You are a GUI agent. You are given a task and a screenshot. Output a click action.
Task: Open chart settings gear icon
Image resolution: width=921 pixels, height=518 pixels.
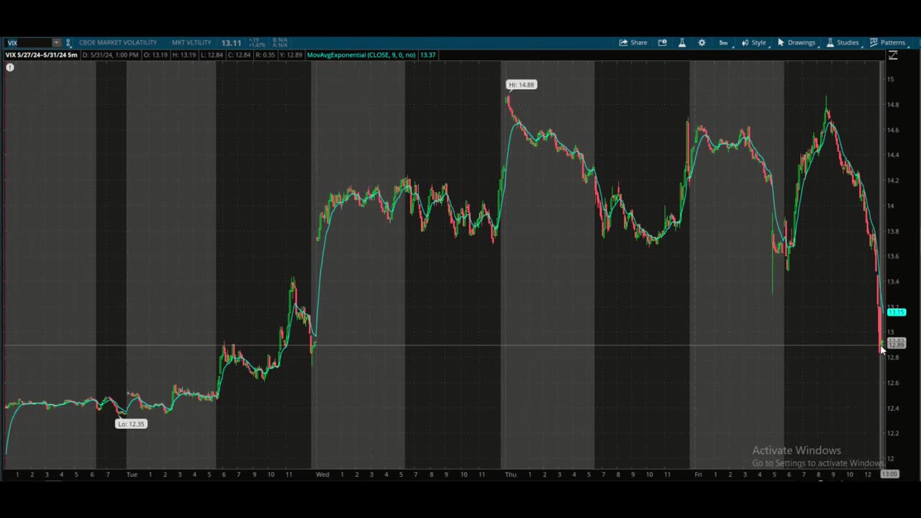point(702,42)
